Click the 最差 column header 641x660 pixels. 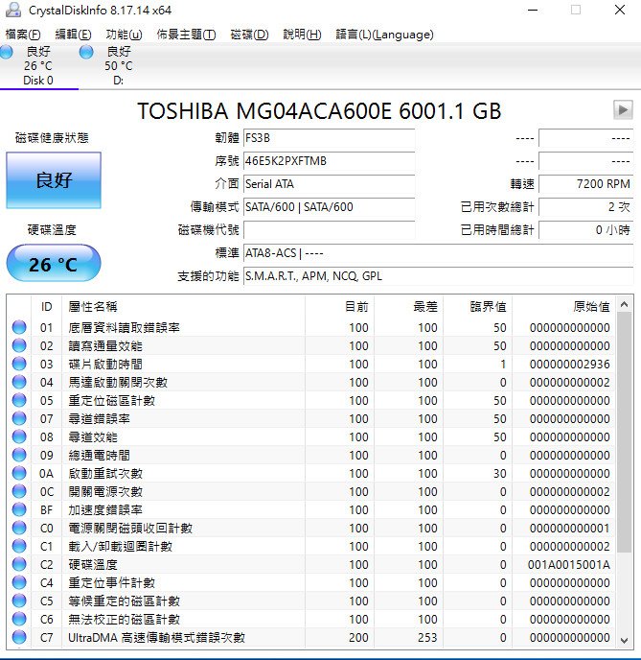click(x=408, y=306)
